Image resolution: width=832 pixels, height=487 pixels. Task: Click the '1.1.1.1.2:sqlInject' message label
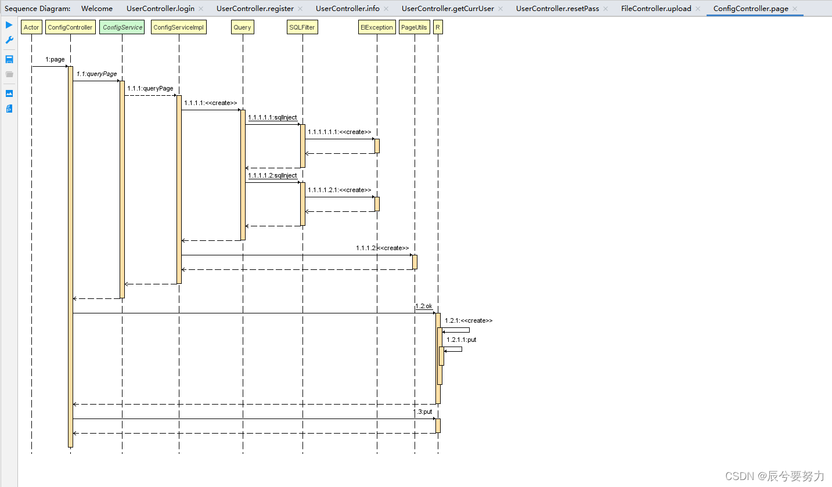point(272,175)
